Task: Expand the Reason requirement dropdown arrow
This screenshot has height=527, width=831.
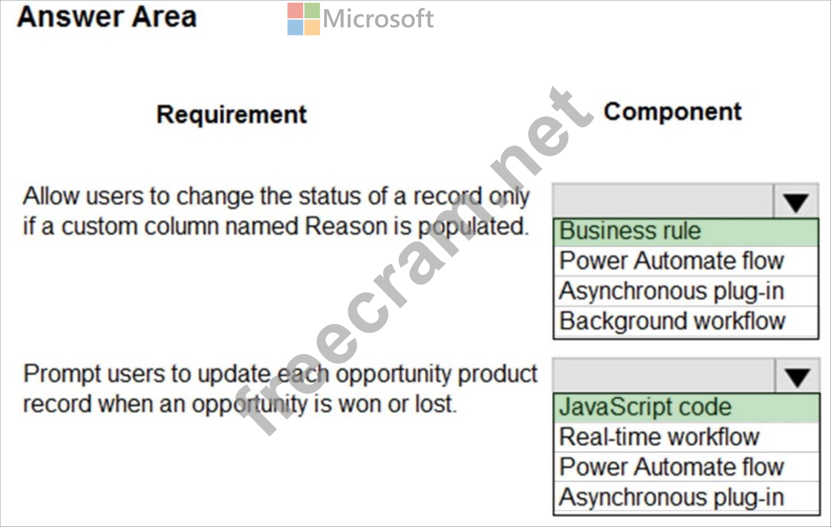Action: (796, 202)
